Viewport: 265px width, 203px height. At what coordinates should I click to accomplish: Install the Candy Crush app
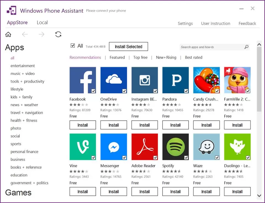tap(206, 125)
